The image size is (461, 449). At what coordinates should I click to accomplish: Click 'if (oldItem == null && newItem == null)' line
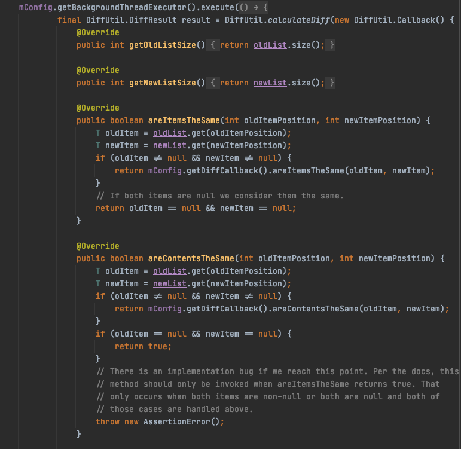pyautogui.click(x=194, y=334)
